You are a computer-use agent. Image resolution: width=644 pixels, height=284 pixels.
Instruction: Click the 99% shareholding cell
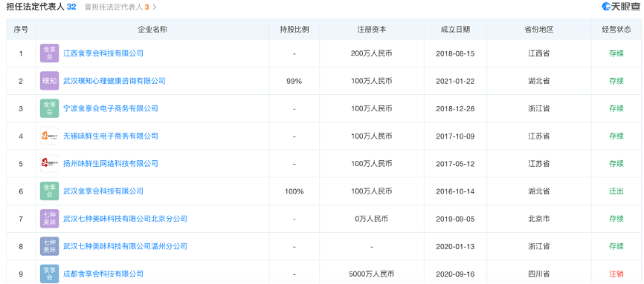[x=294, y=81]
